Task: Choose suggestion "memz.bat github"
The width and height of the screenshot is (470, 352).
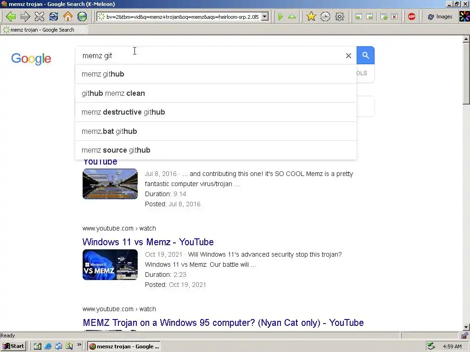Action: (216, 131)
